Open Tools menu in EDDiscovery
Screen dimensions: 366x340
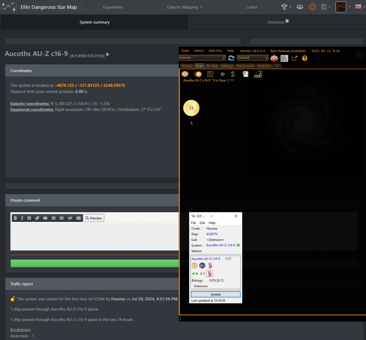click(185, 51)
